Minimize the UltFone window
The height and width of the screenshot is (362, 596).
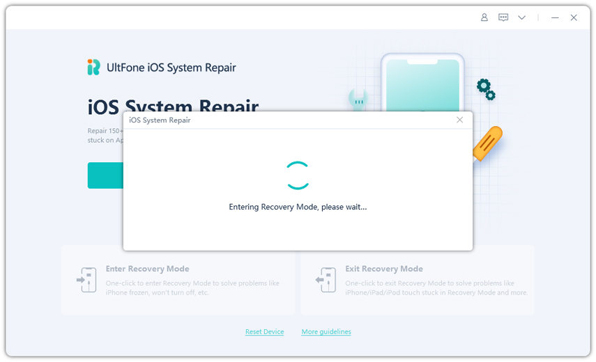(x=555, y=17)
